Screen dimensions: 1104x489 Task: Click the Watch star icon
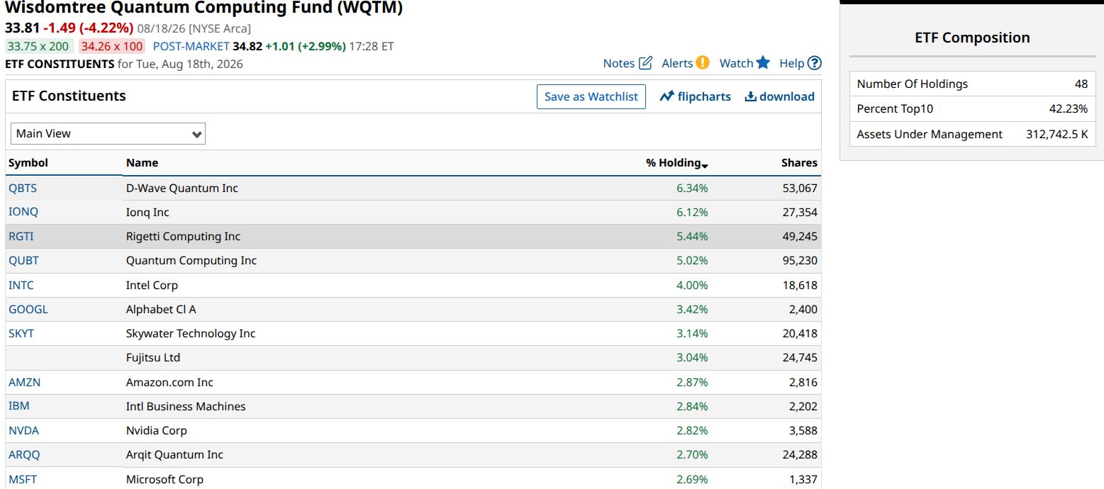(x=763, y=62)
